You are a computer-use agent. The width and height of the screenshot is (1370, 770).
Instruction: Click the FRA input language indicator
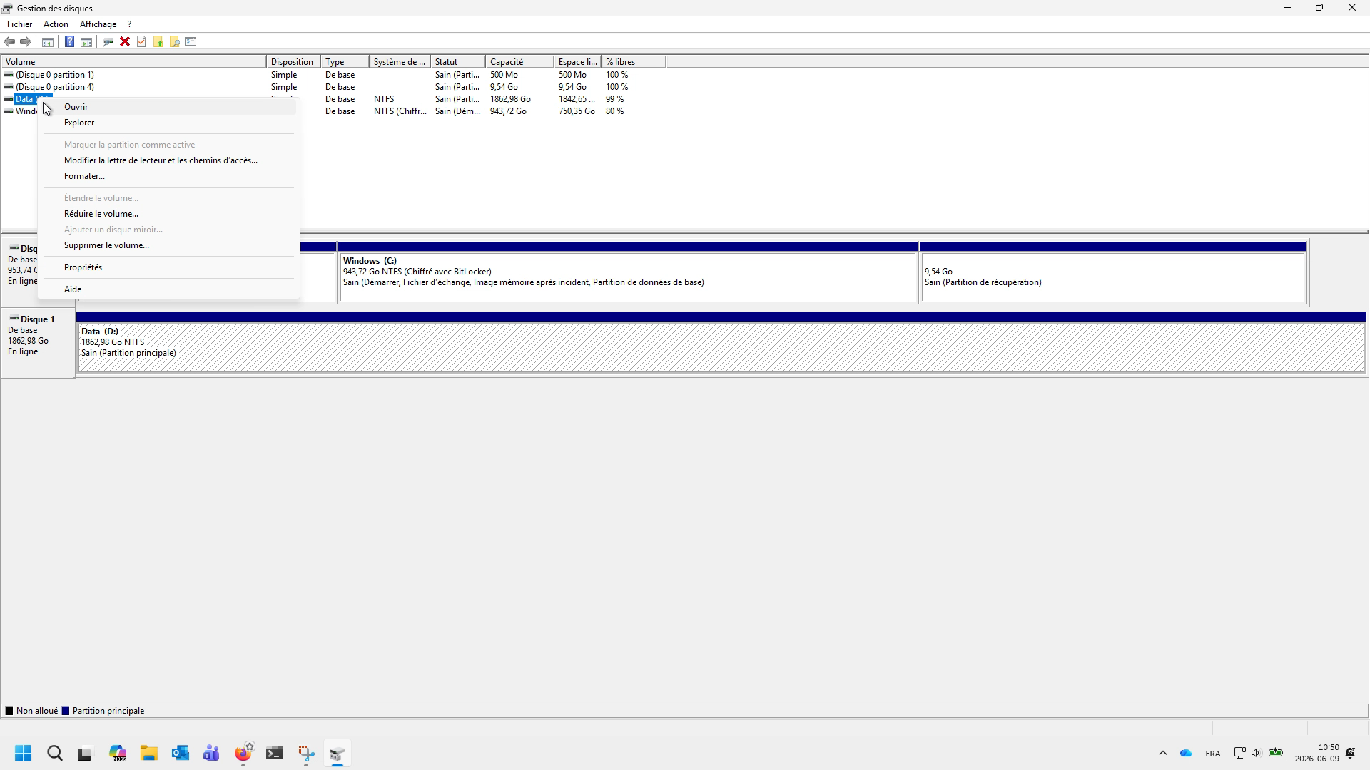click(x=1212, y=754)
